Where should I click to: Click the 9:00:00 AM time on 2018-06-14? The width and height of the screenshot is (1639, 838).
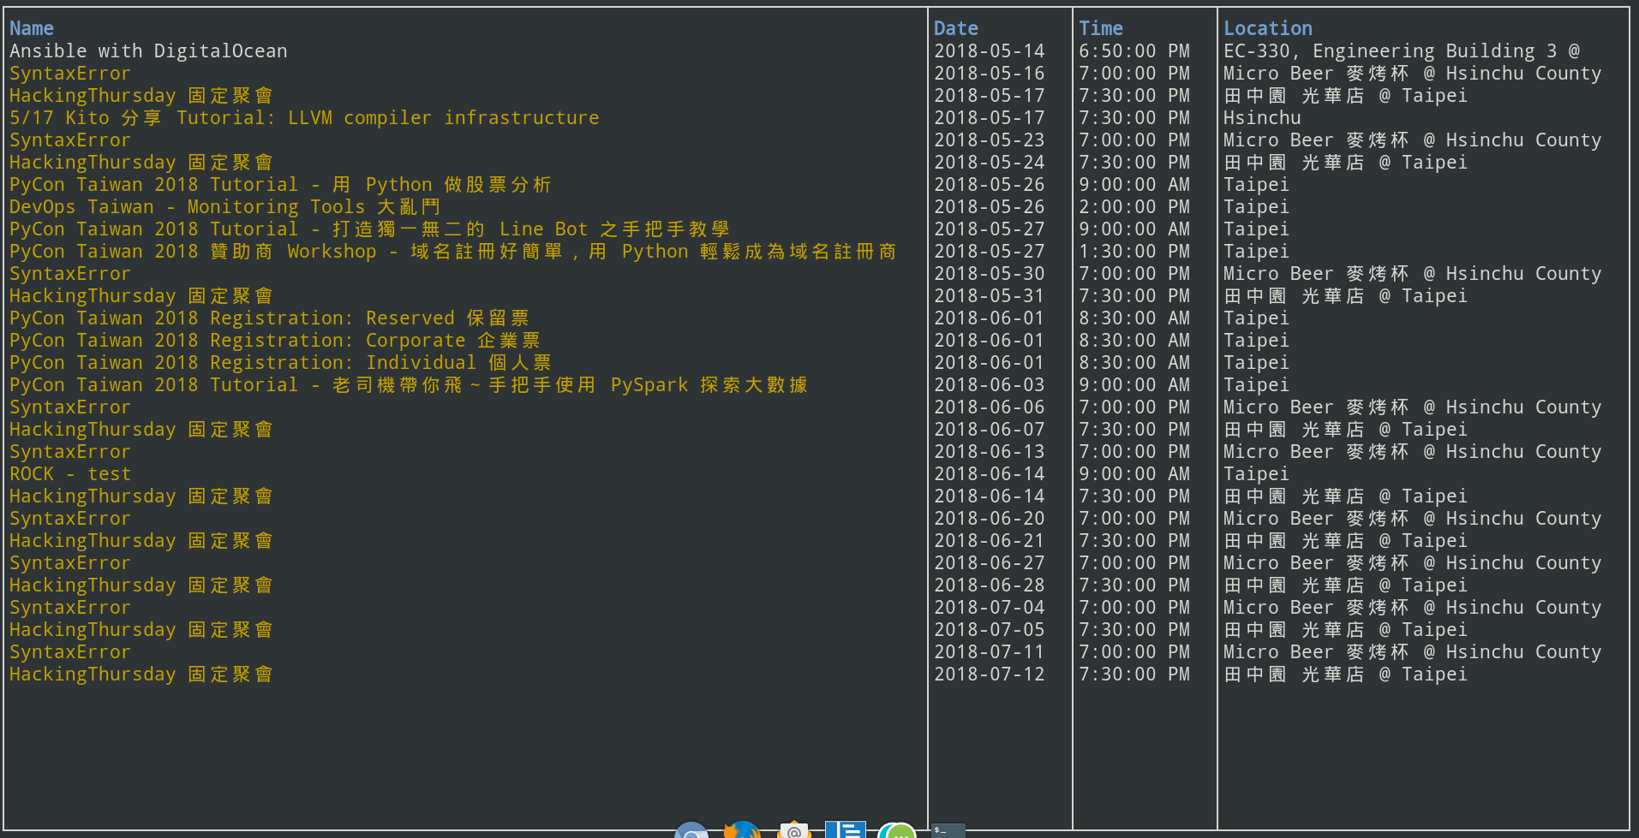1134,474
